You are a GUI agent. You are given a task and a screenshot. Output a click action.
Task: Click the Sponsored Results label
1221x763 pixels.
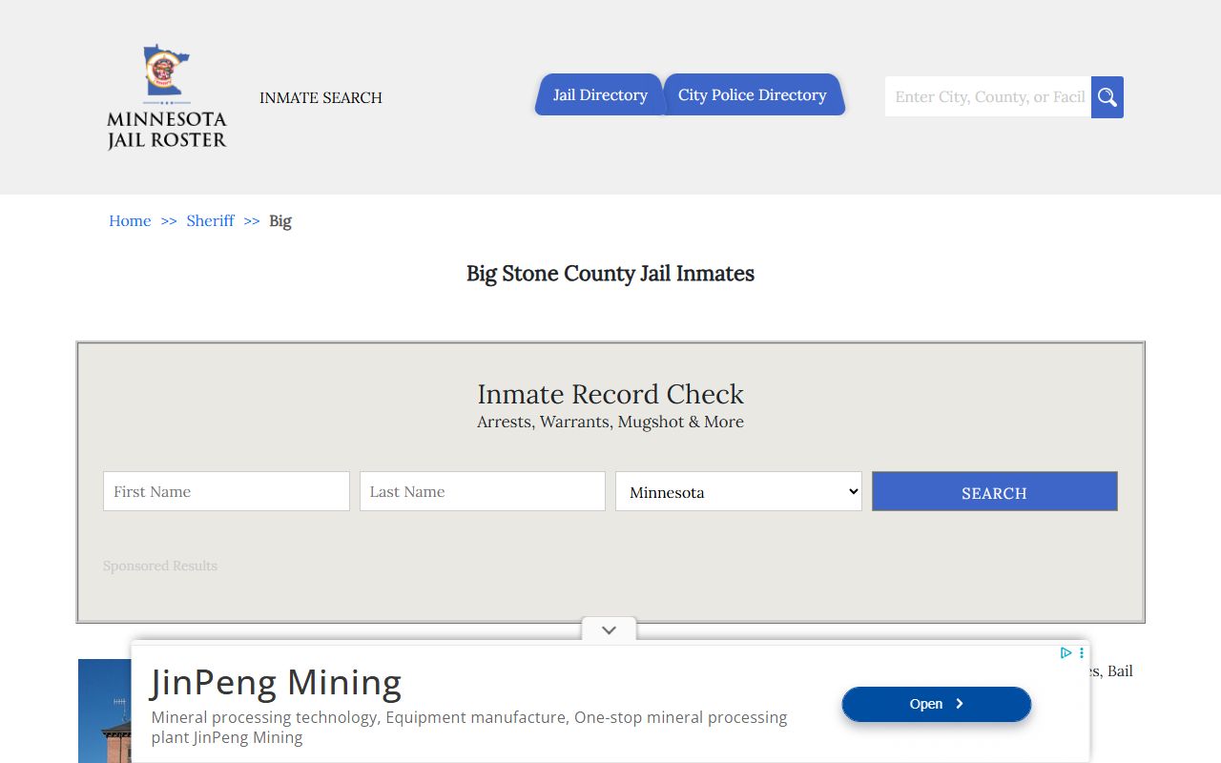[x=160, y=566]
